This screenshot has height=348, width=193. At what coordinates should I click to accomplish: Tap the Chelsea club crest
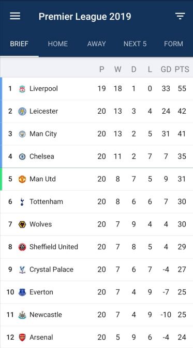coord(22,156)
